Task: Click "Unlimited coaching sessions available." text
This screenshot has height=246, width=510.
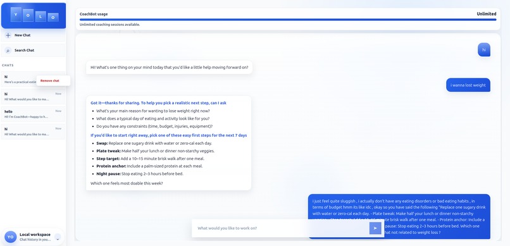Action: pos(109,25)
